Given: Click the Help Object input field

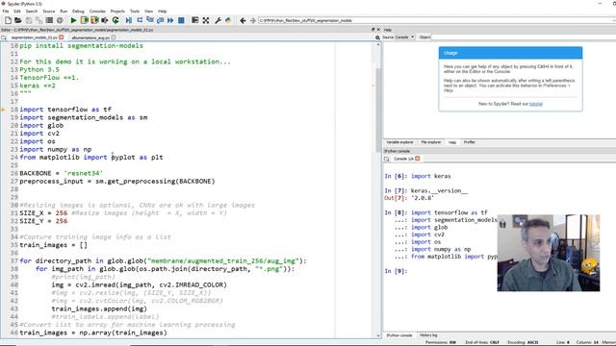Looking at the screenshot, I should click(x=524, y=37).
